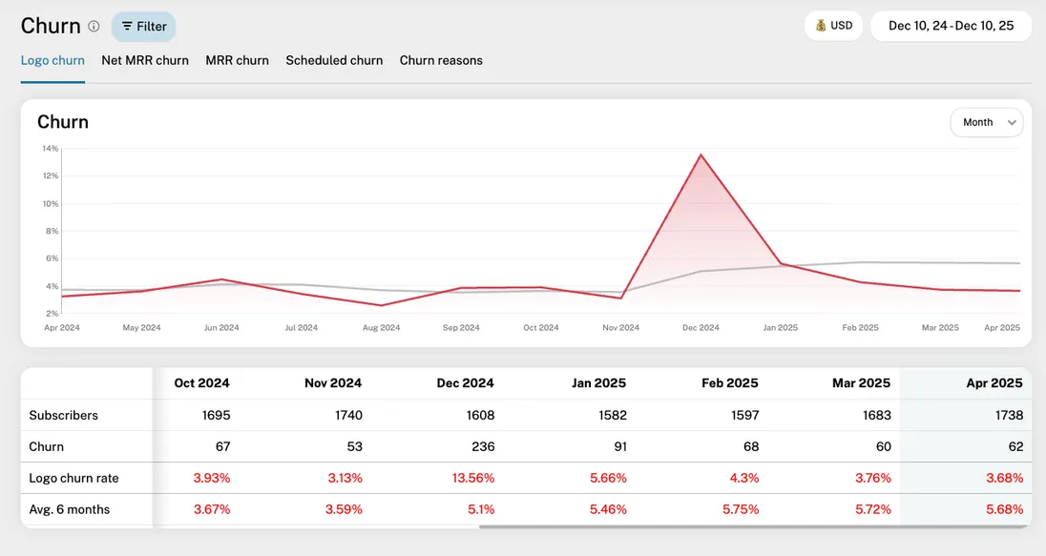
Task: Click the gold coin currency icon
Action: pyautogui.click(x=818, y=26)
